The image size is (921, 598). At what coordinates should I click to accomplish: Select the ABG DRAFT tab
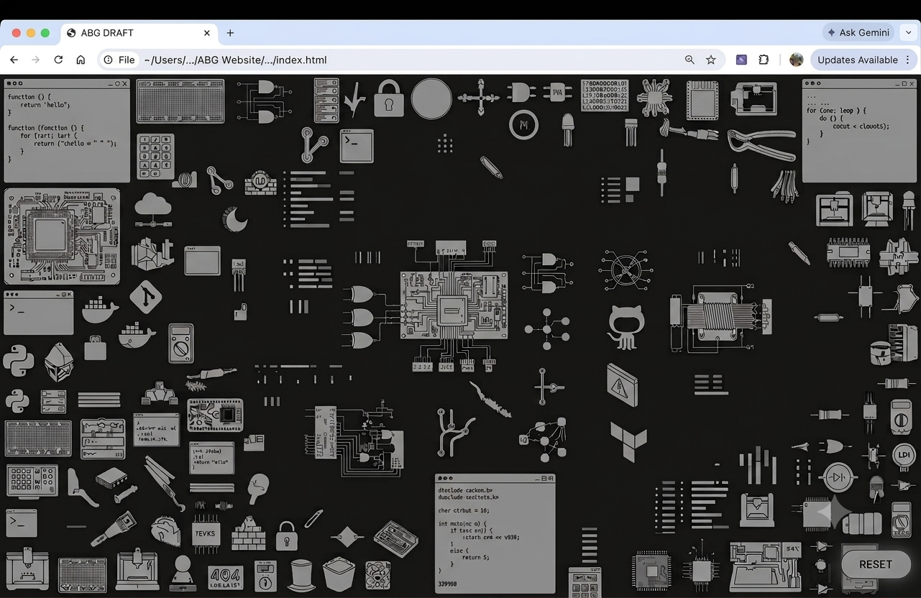138,33
